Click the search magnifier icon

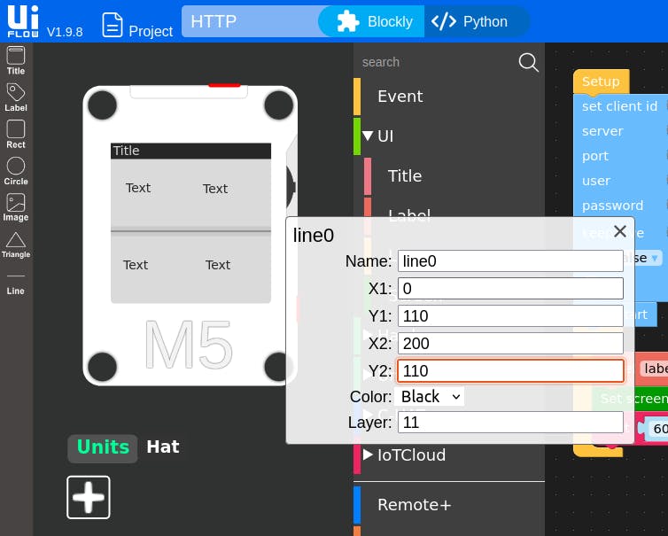click(528, 62)
